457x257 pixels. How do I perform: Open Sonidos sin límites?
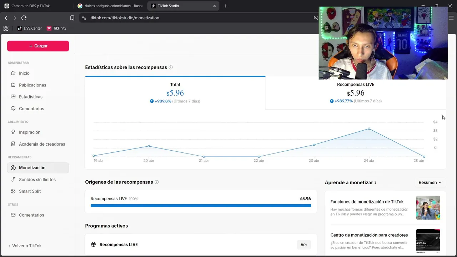38,180
